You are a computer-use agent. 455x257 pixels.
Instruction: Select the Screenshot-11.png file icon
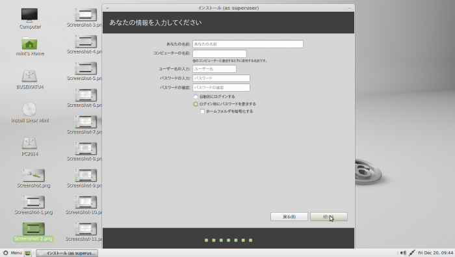[x=86, y=228]
